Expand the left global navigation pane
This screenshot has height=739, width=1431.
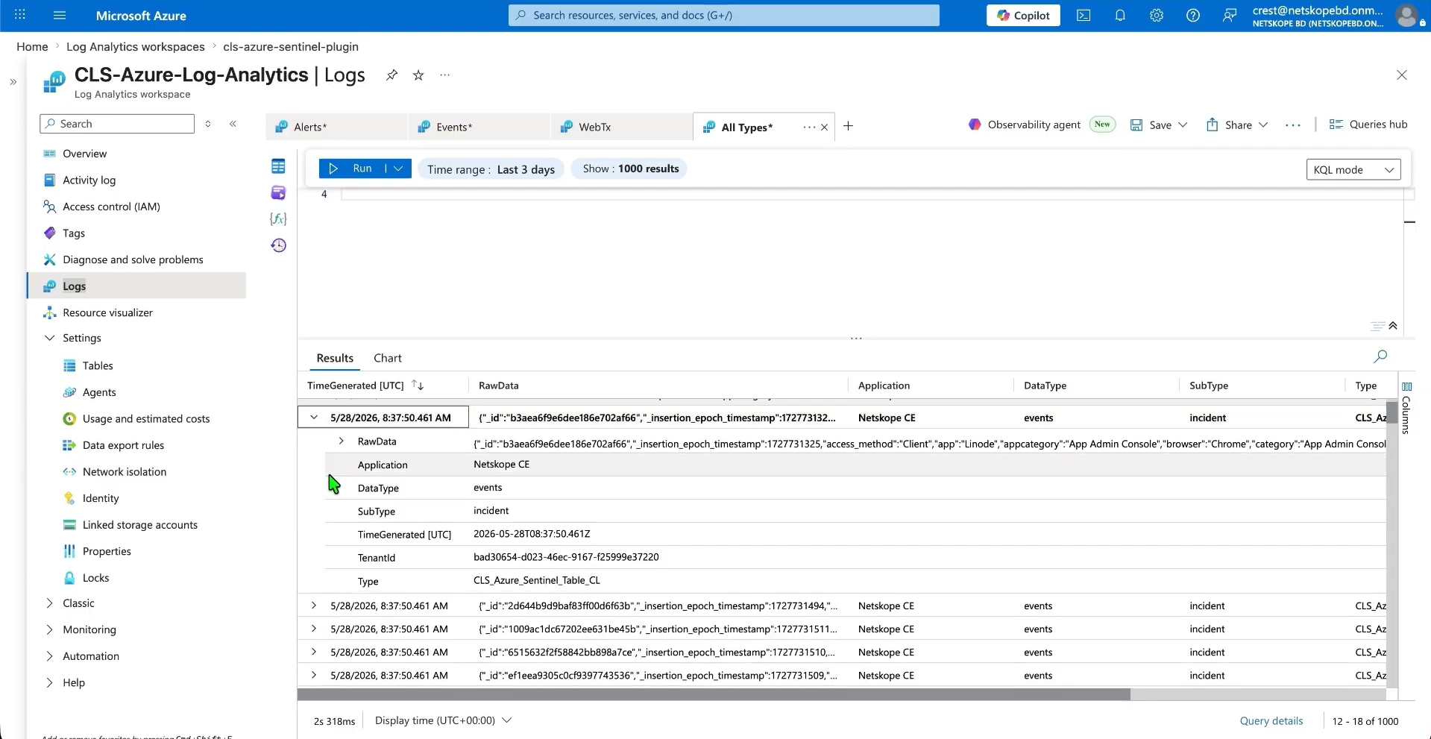13,82
